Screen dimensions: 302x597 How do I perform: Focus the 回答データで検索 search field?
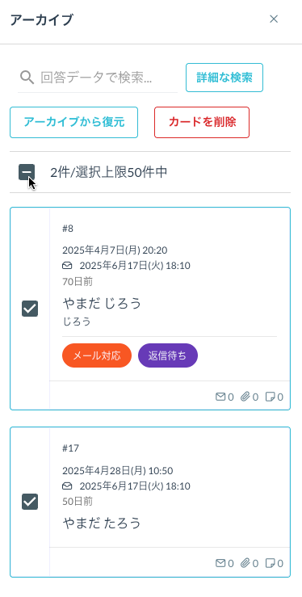[x=98, y=78]
